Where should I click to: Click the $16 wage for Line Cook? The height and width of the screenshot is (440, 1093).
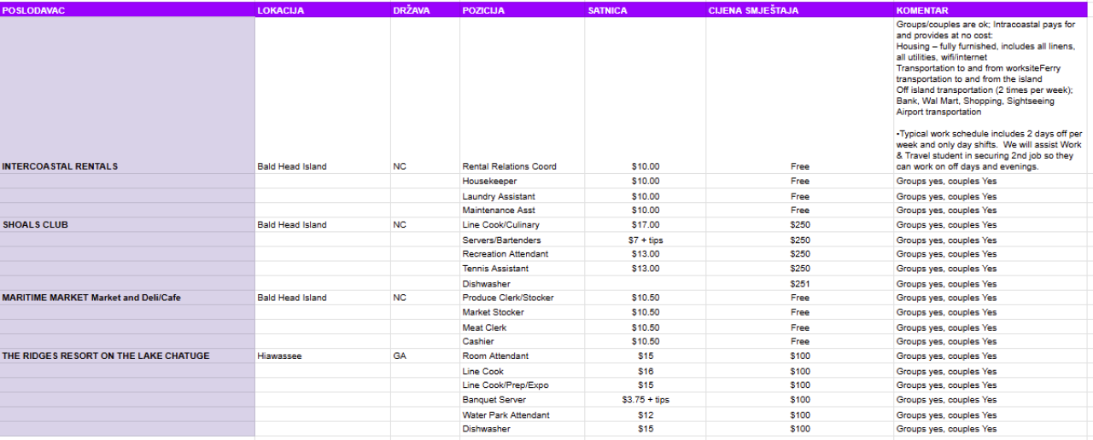646,372
